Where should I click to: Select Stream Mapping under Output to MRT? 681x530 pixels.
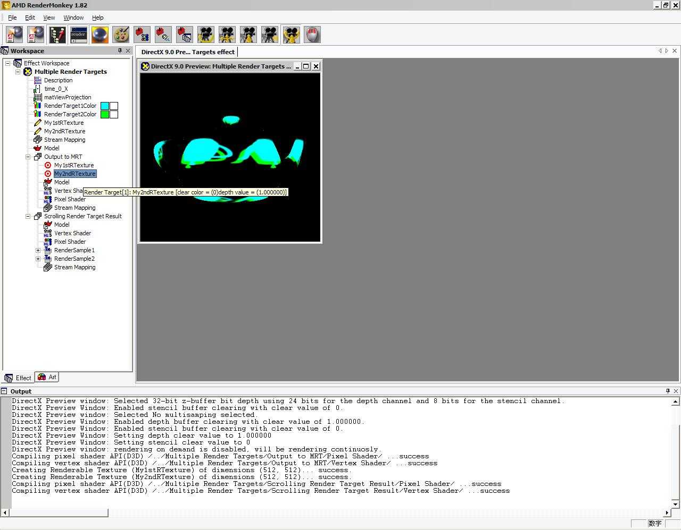coord(75,208)
